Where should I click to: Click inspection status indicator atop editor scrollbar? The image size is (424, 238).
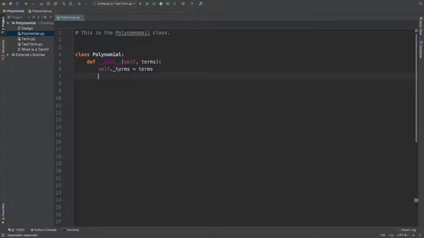click(x=417, y=31)
